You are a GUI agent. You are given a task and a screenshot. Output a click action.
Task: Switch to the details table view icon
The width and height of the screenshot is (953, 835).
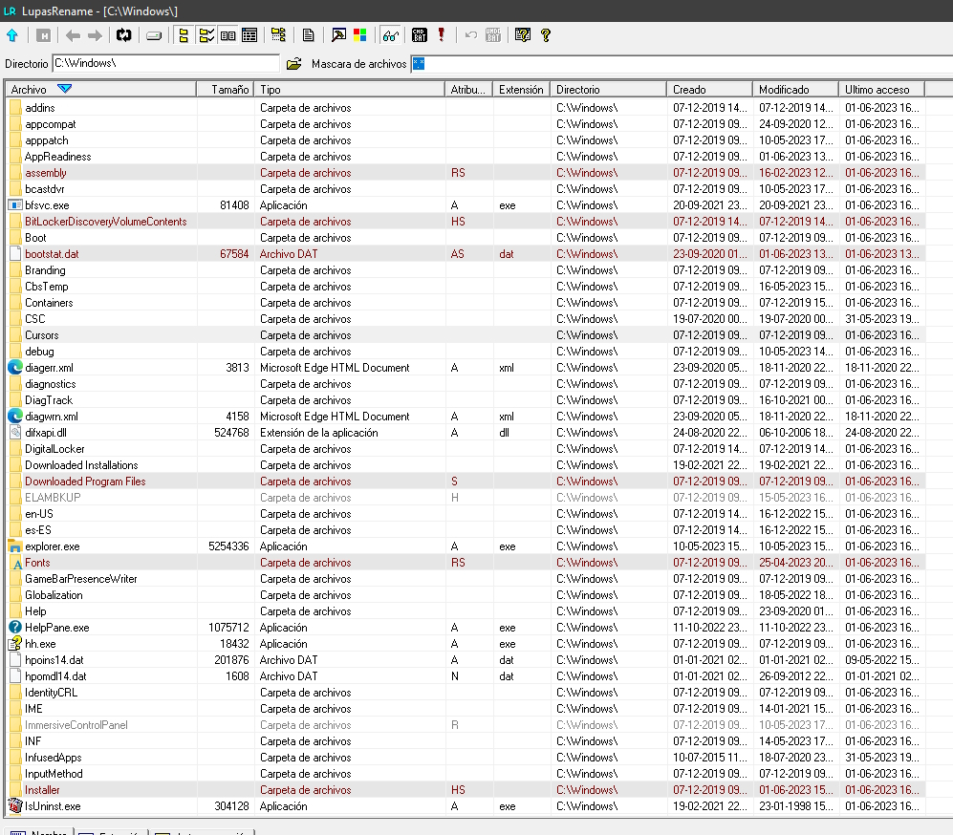pyautogui.click(x=249, y=35)
